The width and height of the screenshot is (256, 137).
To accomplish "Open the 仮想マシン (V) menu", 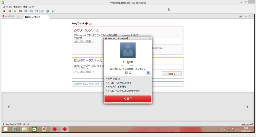I will (x=29, y=7).
